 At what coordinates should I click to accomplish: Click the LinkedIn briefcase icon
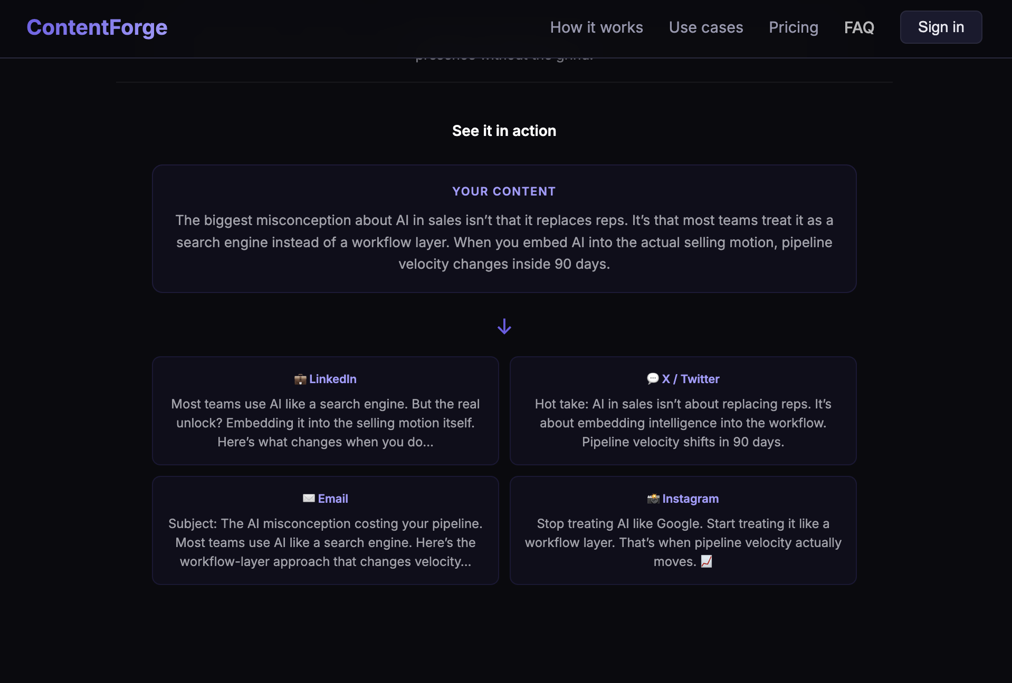(300, 378)
